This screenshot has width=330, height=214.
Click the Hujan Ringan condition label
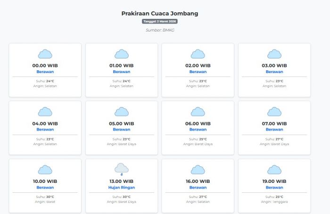(x=122, y=187)
